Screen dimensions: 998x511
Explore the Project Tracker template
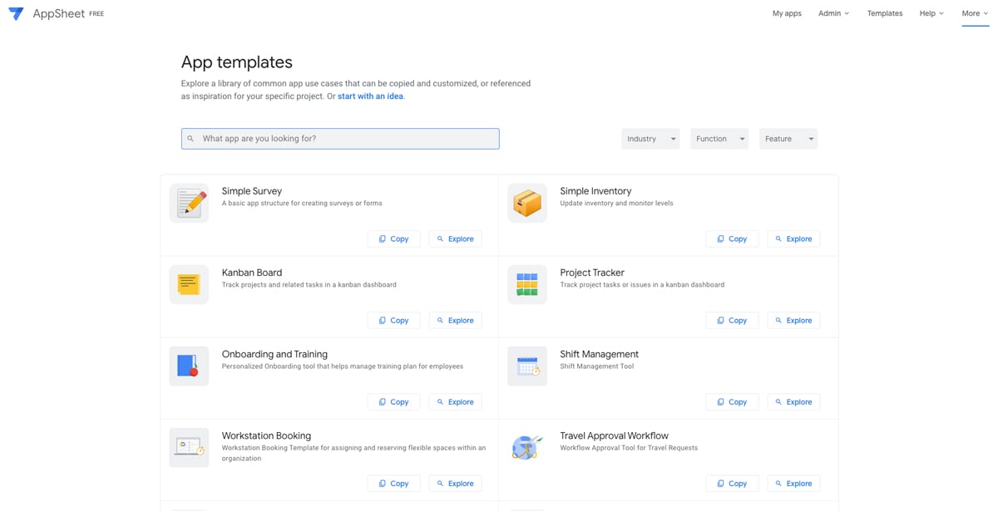click(x=793, y=320)
